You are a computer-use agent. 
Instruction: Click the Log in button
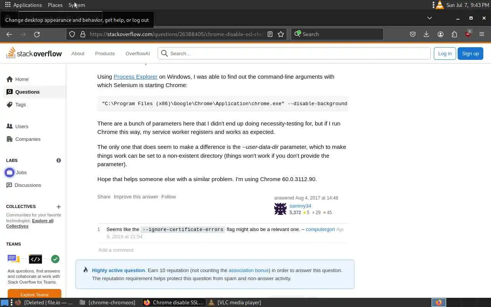(x=445, y=53)
